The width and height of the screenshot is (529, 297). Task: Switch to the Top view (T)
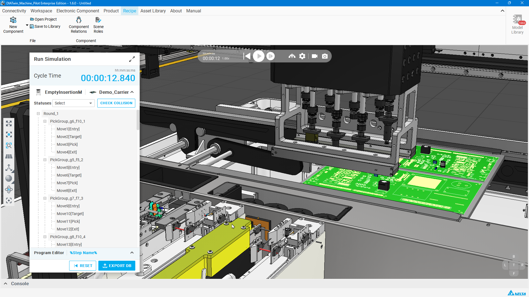[x=514, y=265]
